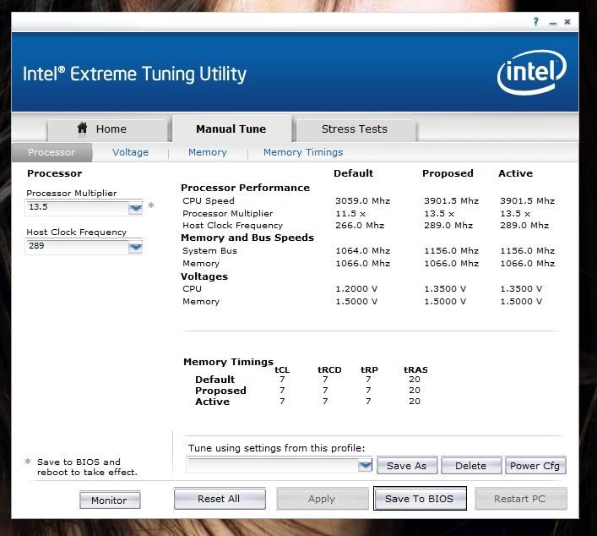Click the Memory and Bus Speeds heading
Image resolution: width=597 pixels, height=536 pixels.
pos(247,238)
